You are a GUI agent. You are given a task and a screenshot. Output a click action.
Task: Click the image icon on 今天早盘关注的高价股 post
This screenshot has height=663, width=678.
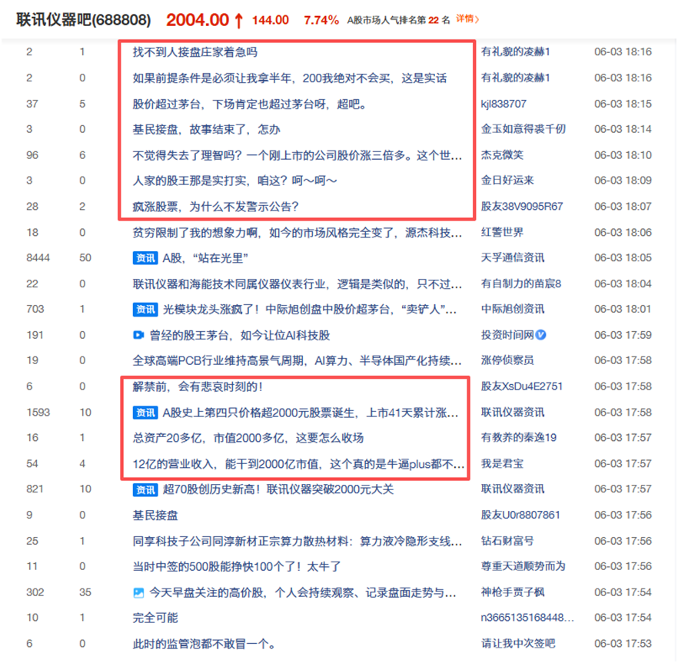coord(138,592)
